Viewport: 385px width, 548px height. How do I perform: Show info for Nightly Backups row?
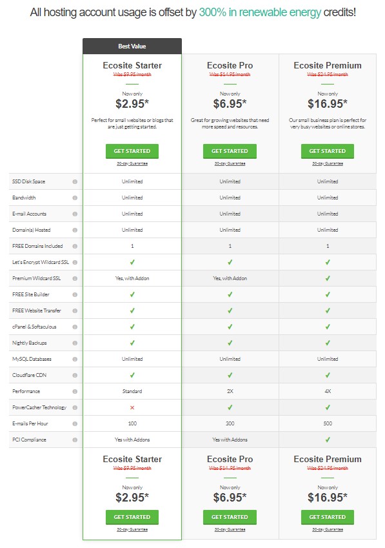(x=75, y=343)
